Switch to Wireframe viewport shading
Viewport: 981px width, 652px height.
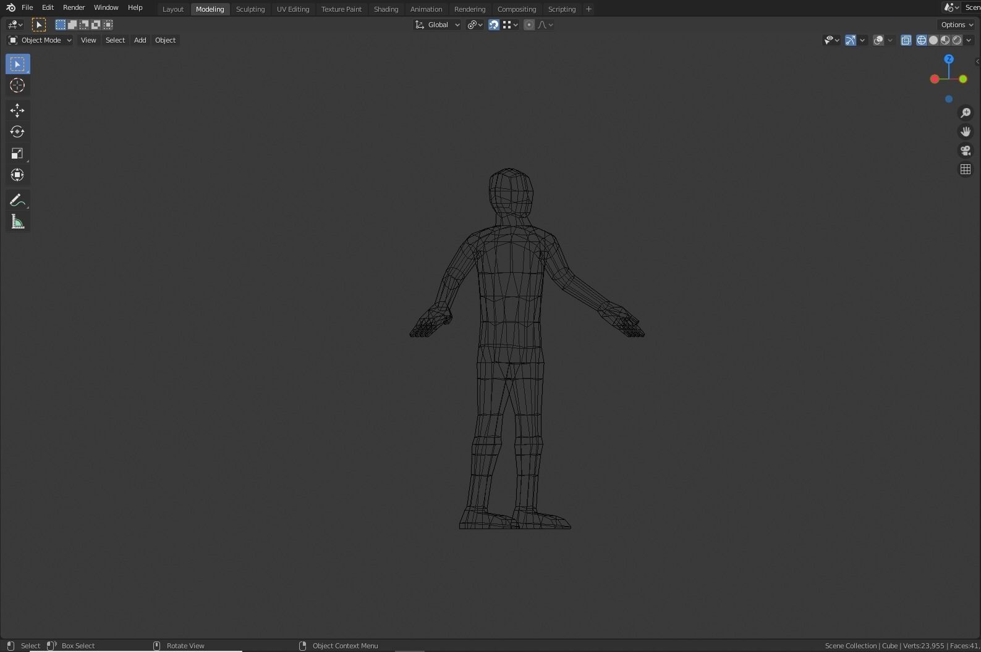(x=921, y=40)
